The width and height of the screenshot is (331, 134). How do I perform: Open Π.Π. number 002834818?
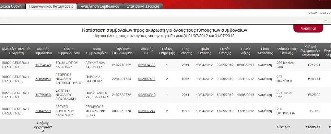click(147, 95)
